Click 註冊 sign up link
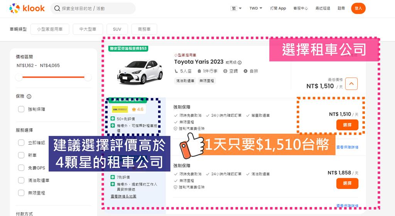 pos(341,8)
